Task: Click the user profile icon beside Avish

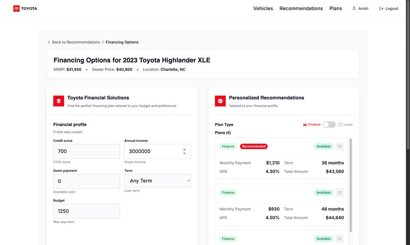Action: 354,9
